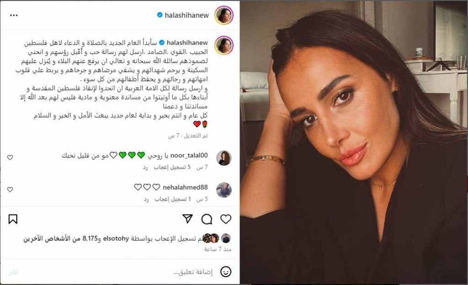Open noor_talal00 profile avatar
Viewport: 468px width, 285px height.
(224, 158)
